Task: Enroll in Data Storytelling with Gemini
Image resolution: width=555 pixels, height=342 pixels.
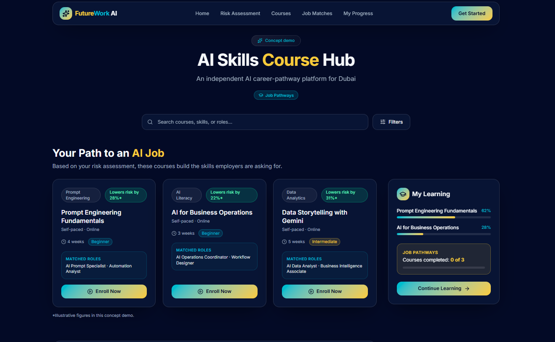Action: click(325, 291)
